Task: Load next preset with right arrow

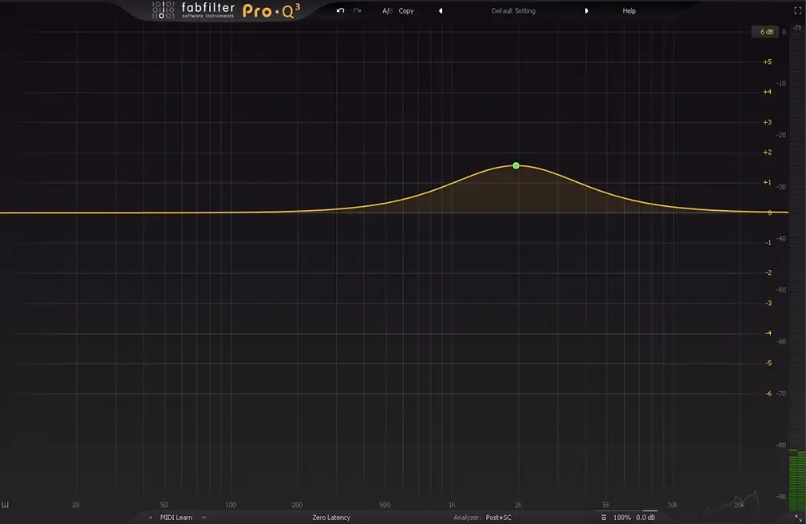Action: 586,11
